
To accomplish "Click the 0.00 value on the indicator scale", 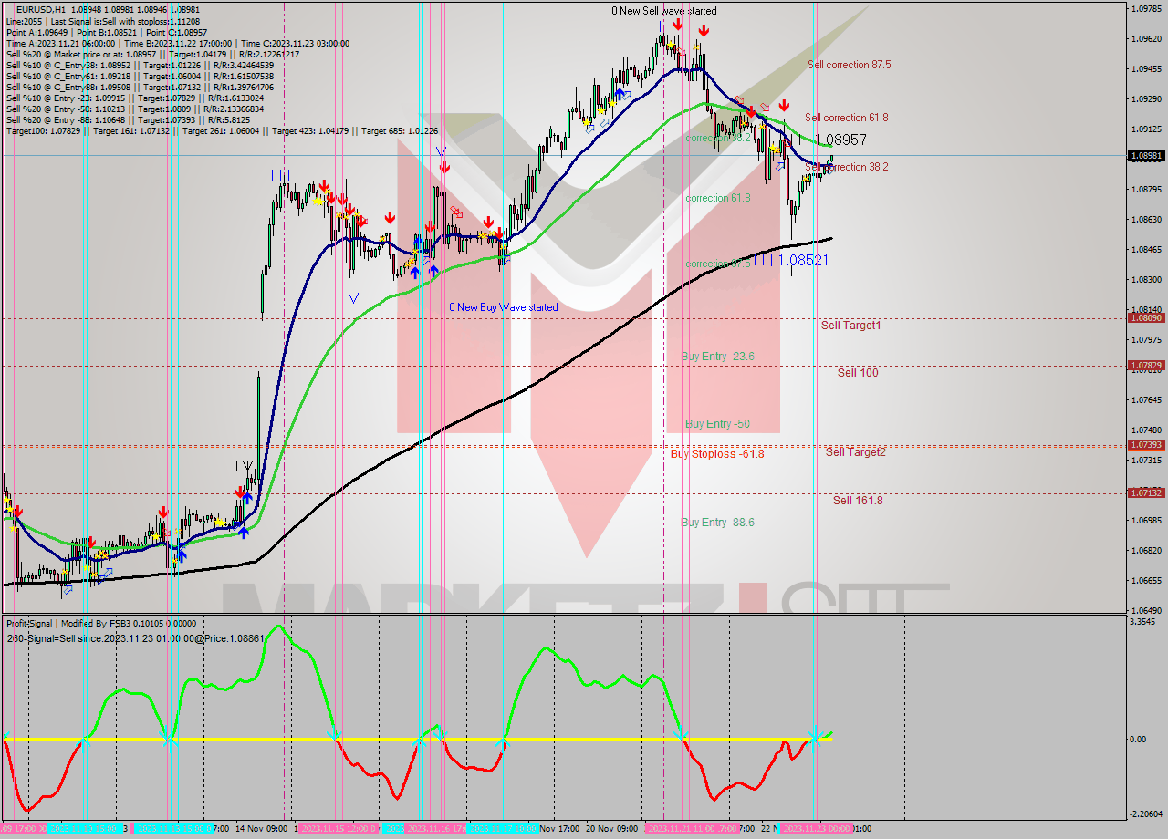I will pyautogui.click(x=1140, y=739).
